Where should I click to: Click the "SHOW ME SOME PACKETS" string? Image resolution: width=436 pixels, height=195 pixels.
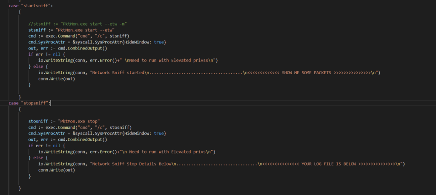(x=306, y=73)
